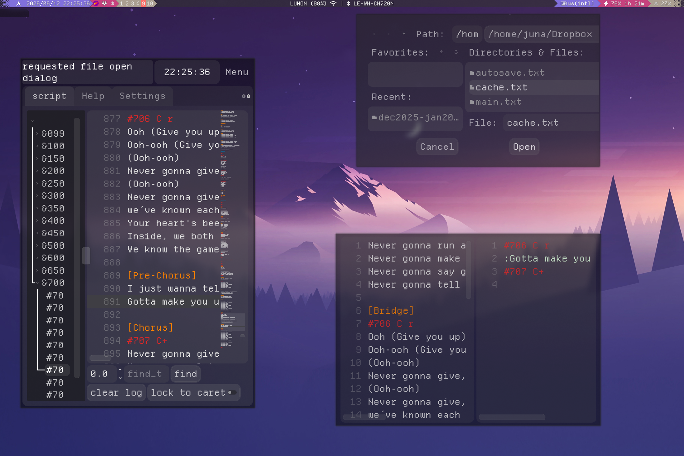Click line 893 [Chorus] in script editor

click(x=150, y=328)
